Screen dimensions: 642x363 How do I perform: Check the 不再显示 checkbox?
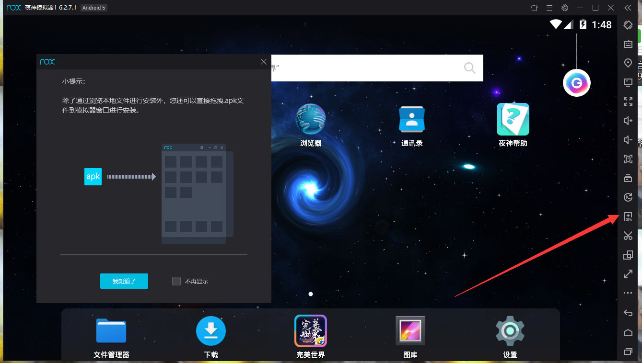[x=176, y=281]
